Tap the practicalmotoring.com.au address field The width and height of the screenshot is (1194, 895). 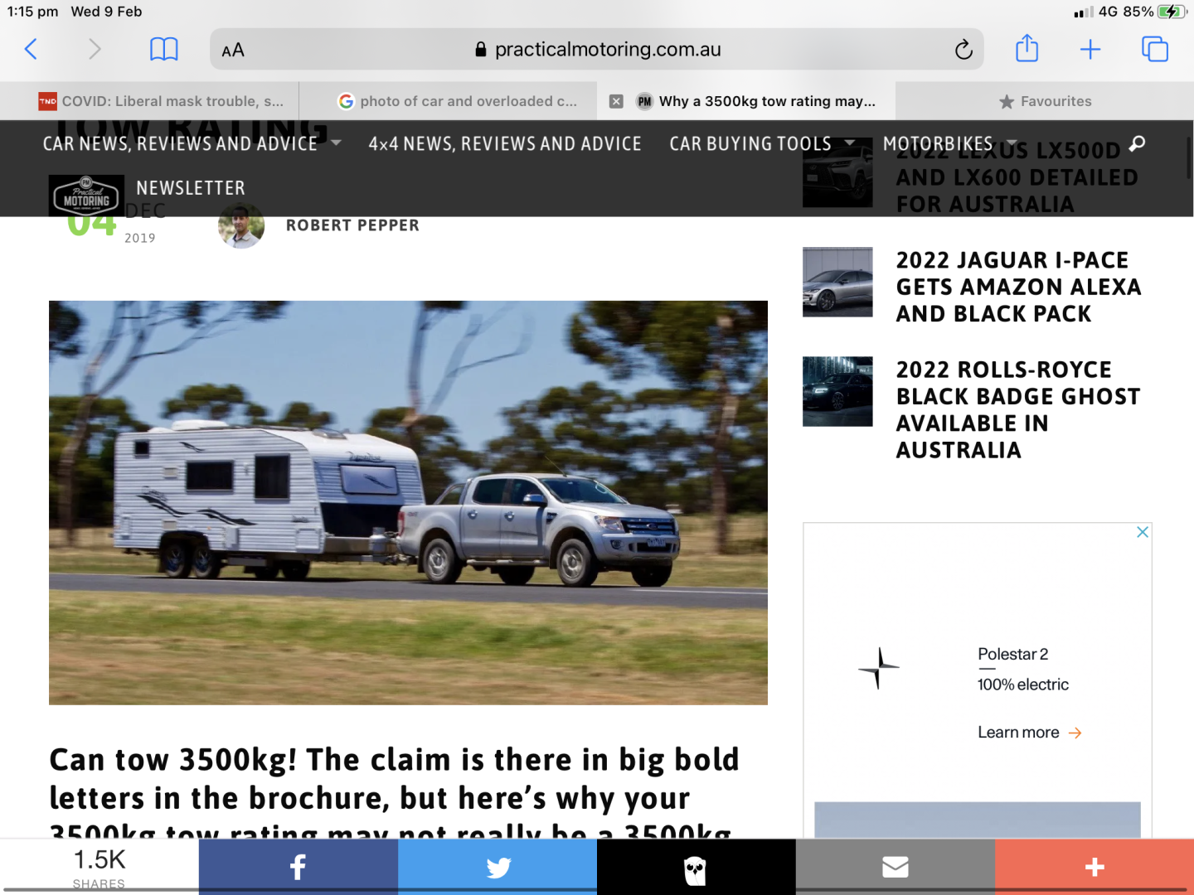(x=597, y=50)
